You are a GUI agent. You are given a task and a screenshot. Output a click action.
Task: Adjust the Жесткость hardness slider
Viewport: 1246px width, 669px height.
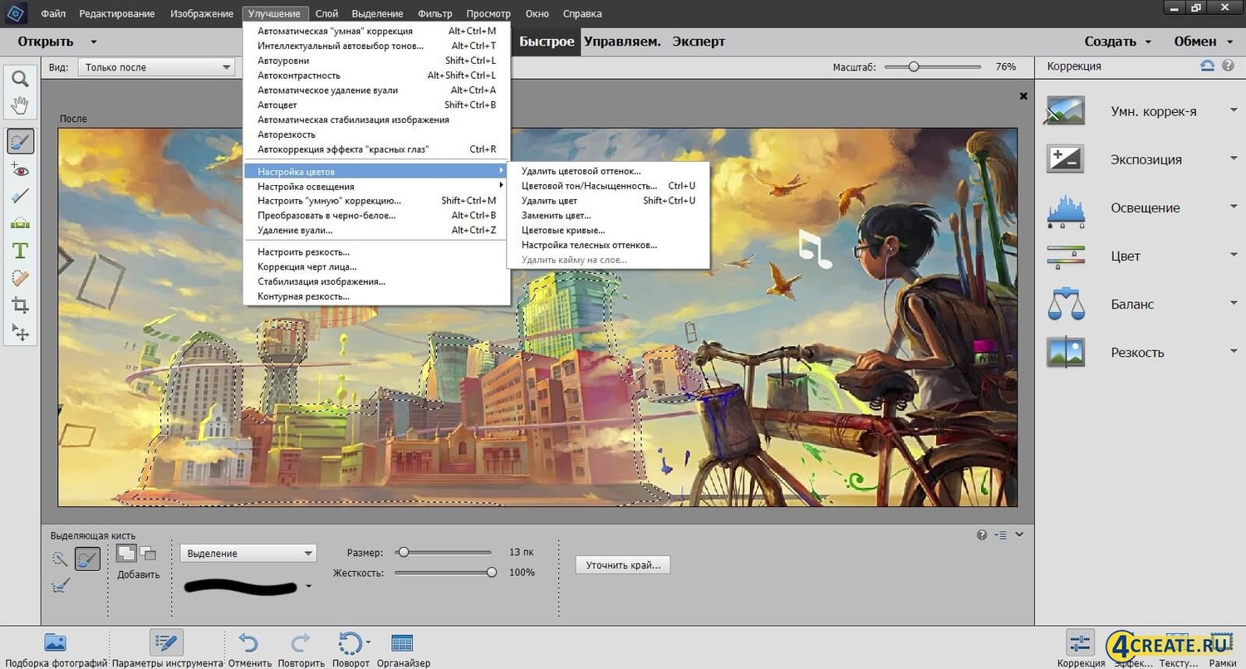[x=492, y=572]
